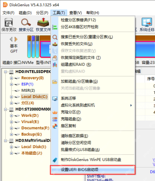Click the next disk orange right arrow
Screen dimensions: 155x181
[16, 39]
